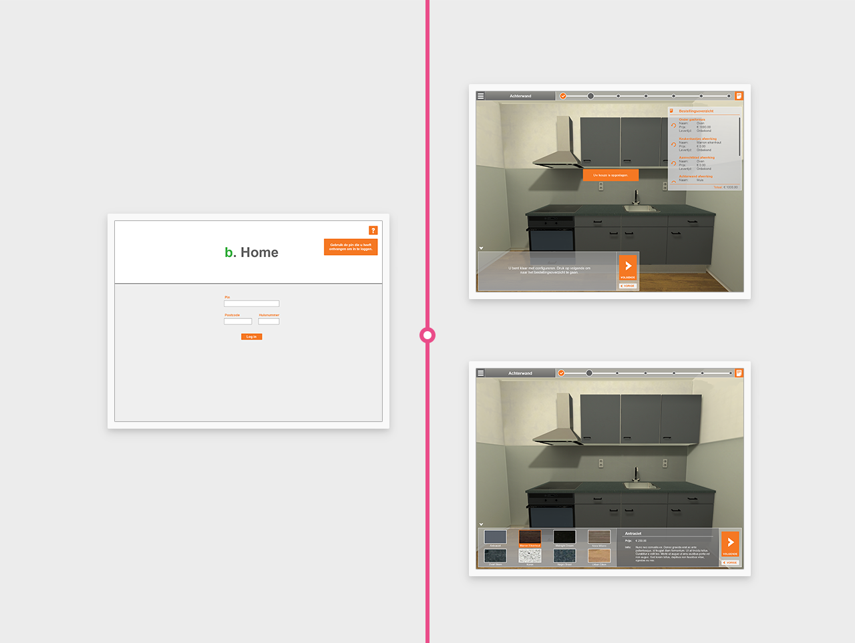This screenshot has height=643, width=855.
Task: Click large current-step circle on order overview screen
Action: (590, 96)
